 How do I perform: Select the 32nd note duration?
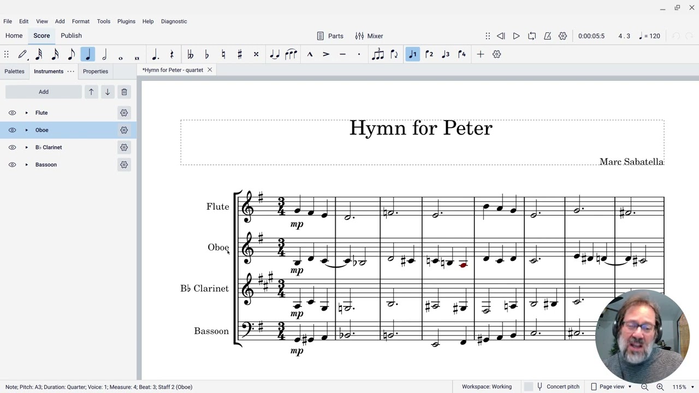pos(39,54)
